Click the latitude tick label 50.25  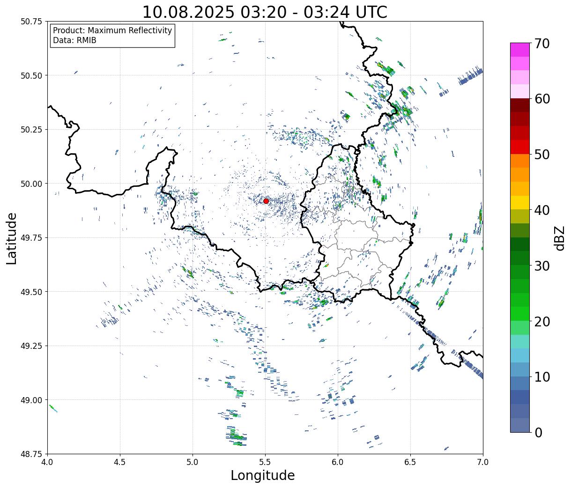point(31,130)
